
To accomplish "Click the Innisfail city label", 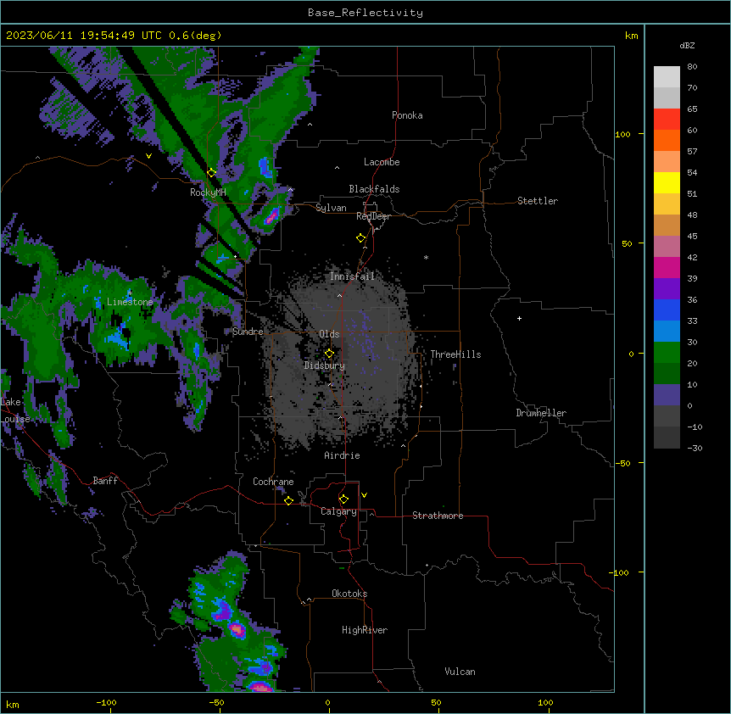I will [352, 276].
